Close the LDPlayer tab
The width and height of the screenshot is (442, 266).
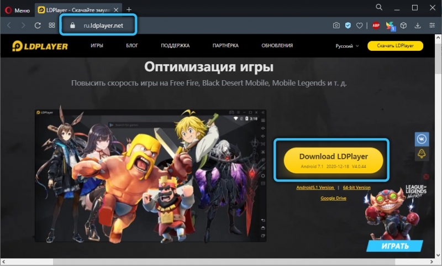[x=116, y=10]
